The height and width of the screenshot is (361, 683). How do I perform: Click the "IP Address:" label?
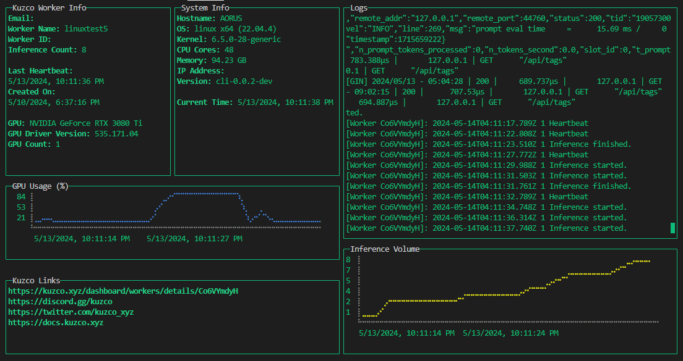click(x=201, y=71)
